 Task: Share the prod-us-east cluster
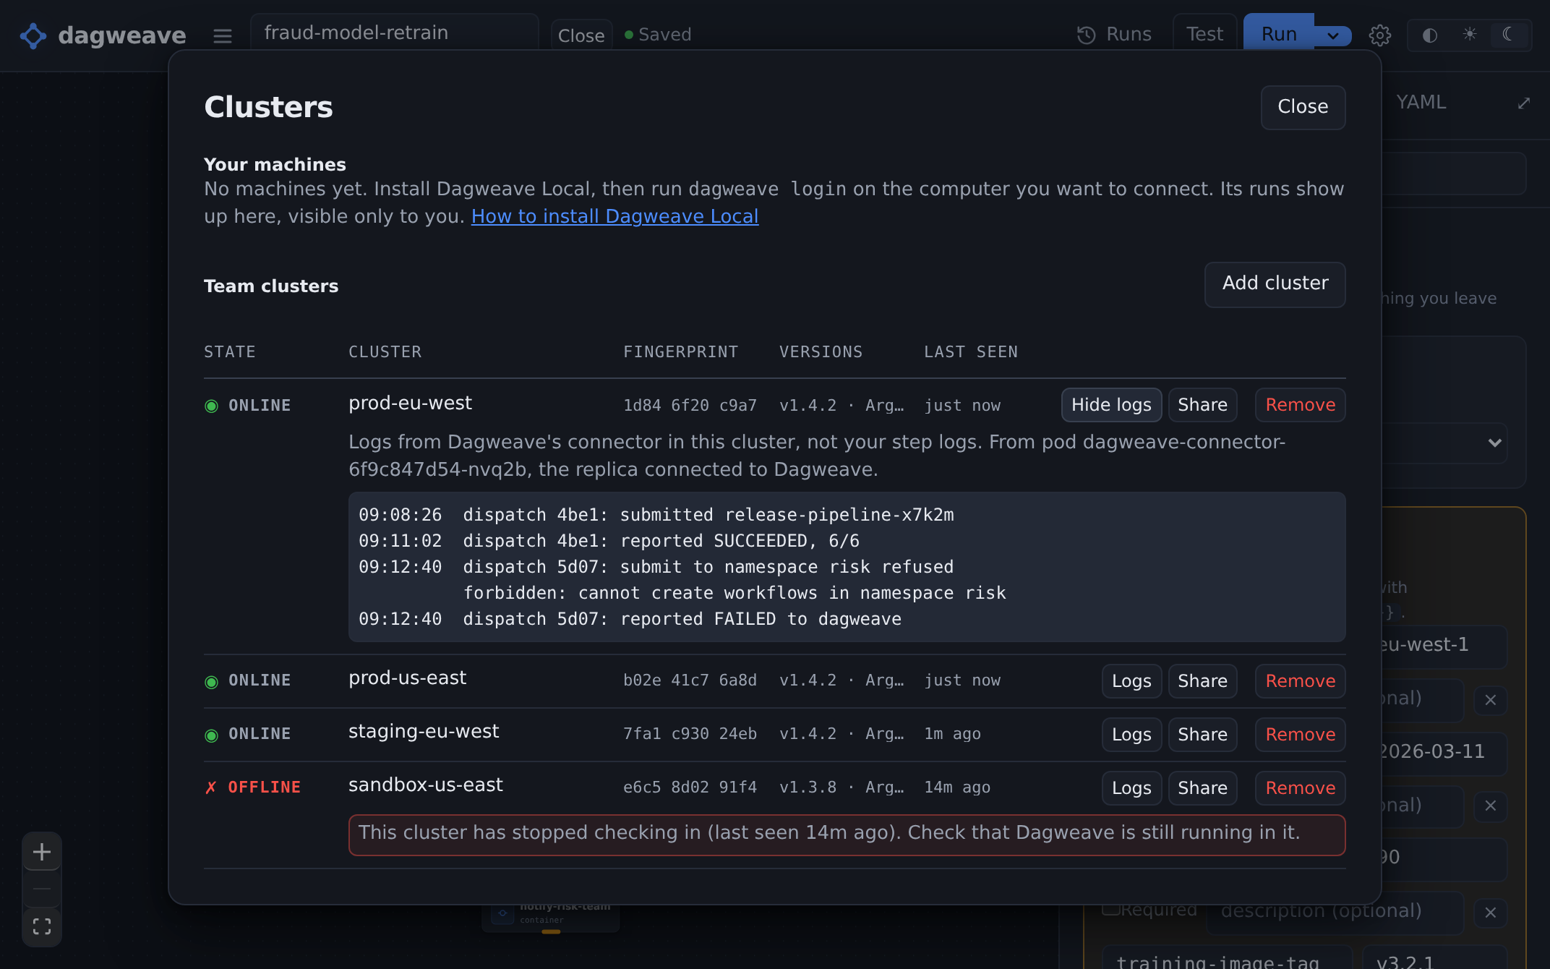[x=1202, y=681]
